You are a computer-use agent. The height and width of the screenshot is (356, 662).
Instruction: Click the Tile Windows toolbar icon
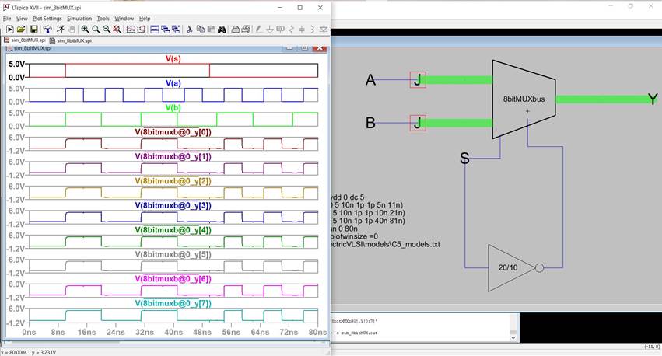(155, 29)
